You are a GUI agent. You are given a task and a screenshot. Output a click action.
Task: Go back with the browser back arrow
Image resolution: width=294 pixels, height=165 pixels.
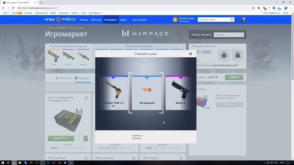(x=3, y=8)
